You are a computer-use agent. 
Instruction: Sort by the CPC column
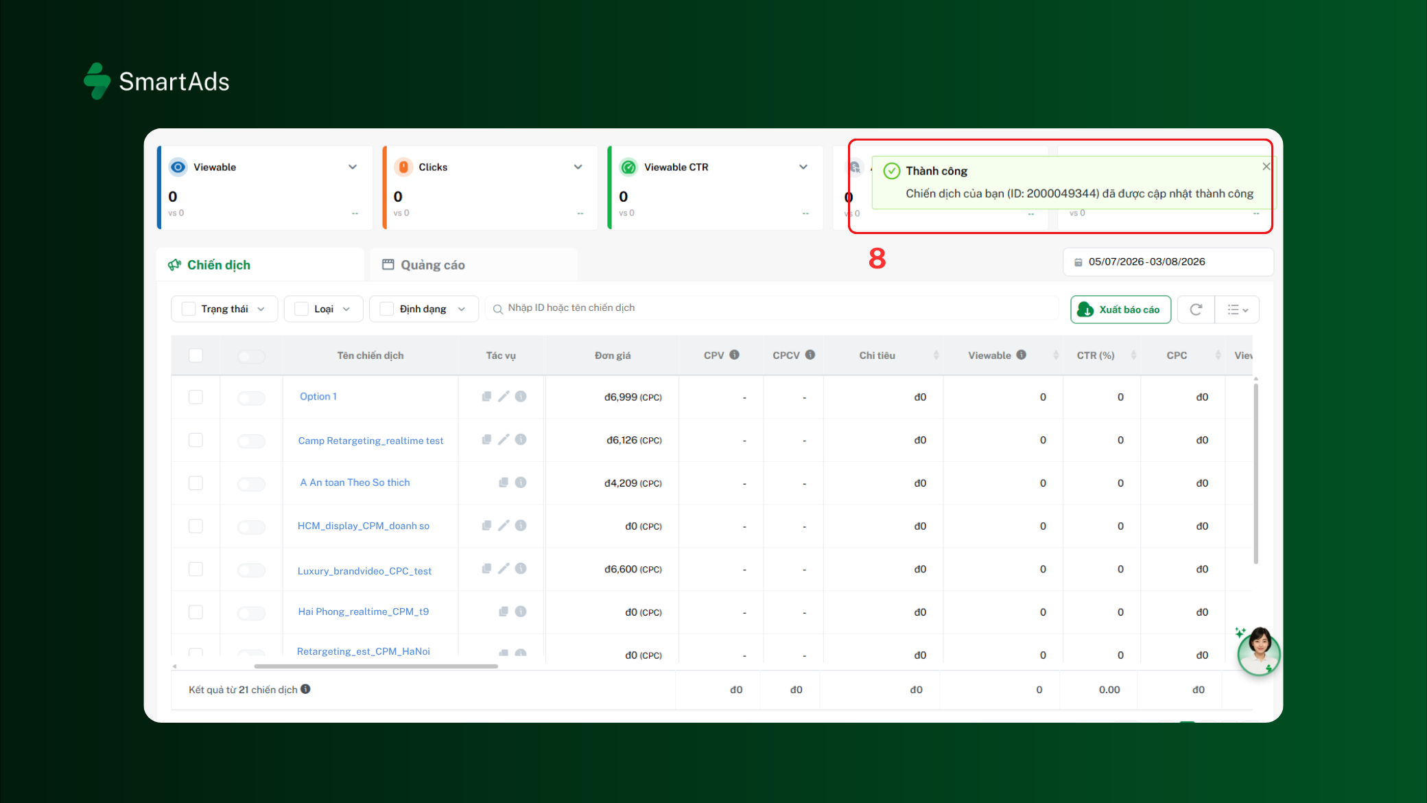(x=1218, y=356)
